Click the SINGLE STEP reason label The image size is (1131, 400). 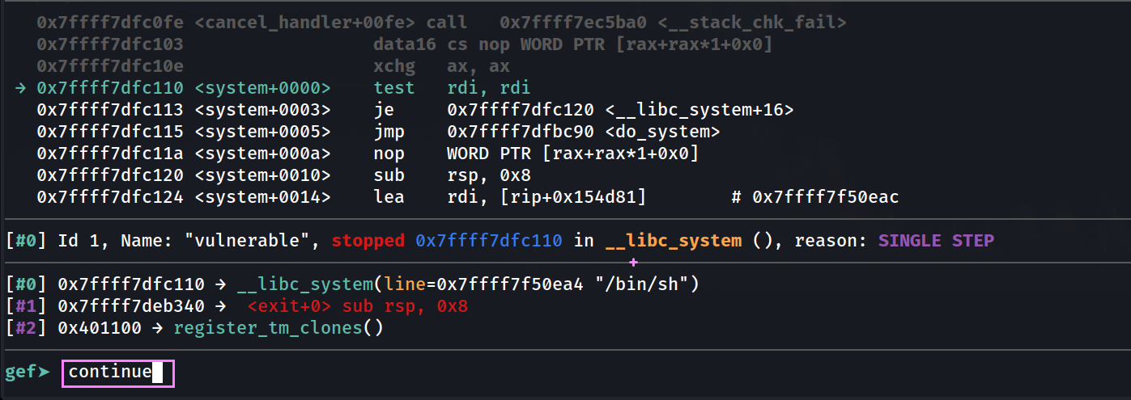[936, 241]
